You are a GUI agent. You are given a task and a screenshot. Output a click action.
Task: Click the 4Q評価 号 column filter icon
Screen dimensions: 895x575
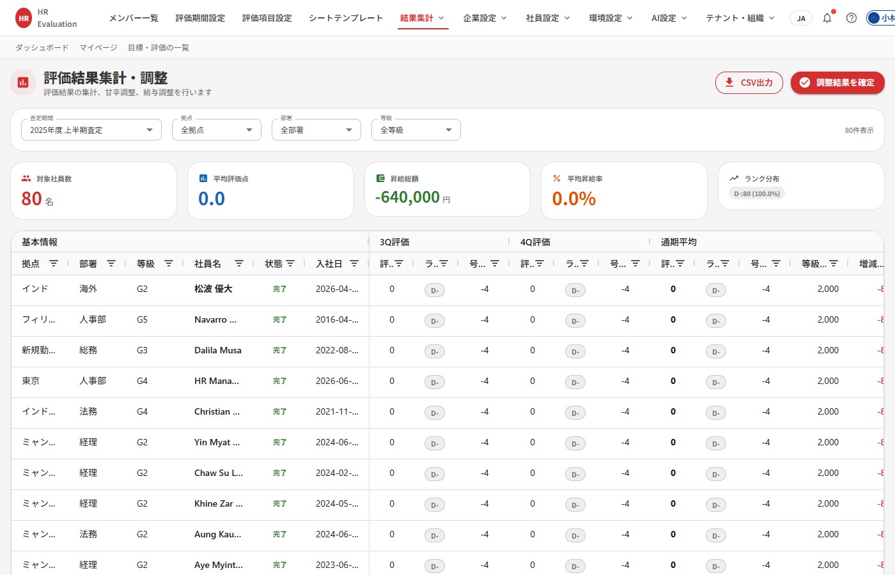[x=635, y=263]
